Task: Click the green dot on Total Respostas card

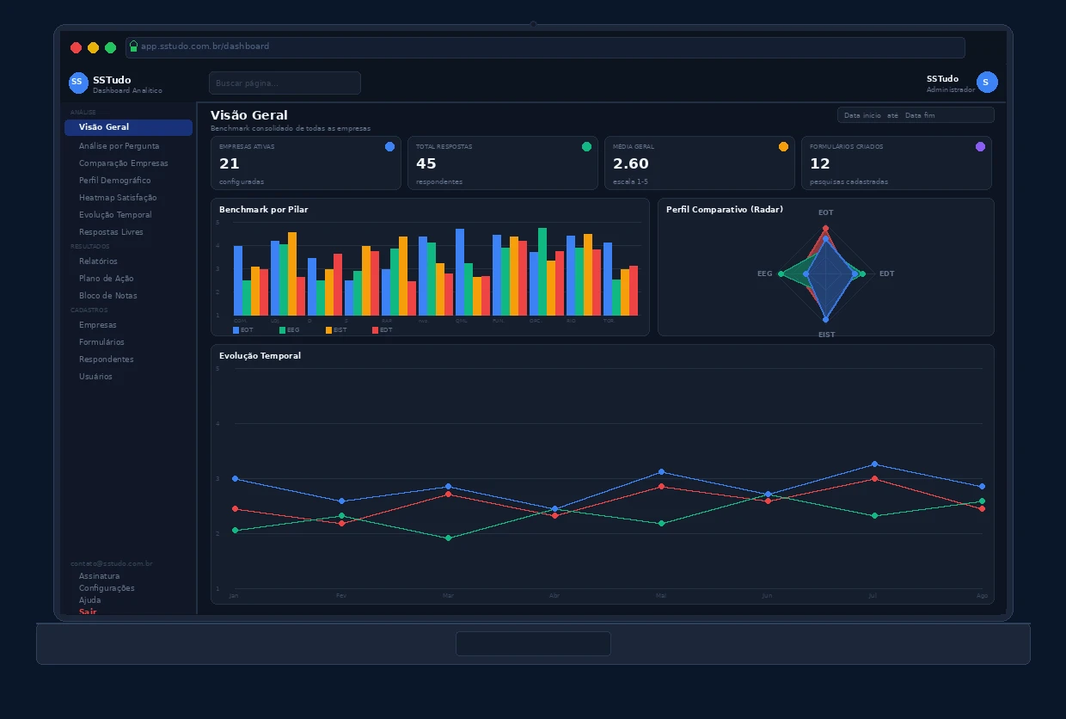Action: click(586, 147)
